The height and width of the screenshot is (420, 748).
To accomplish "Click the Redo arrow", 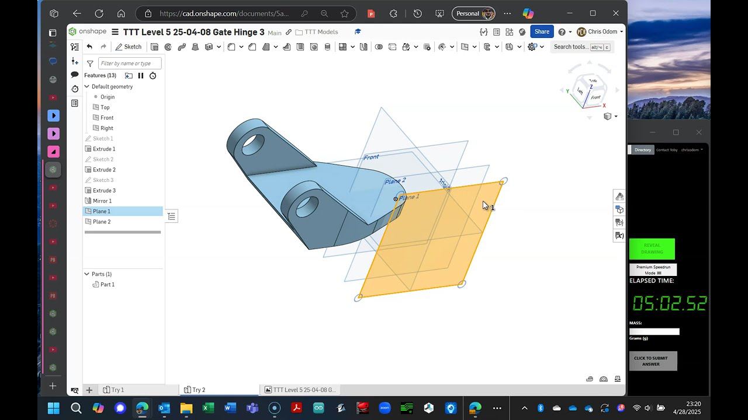I will 103,47.
